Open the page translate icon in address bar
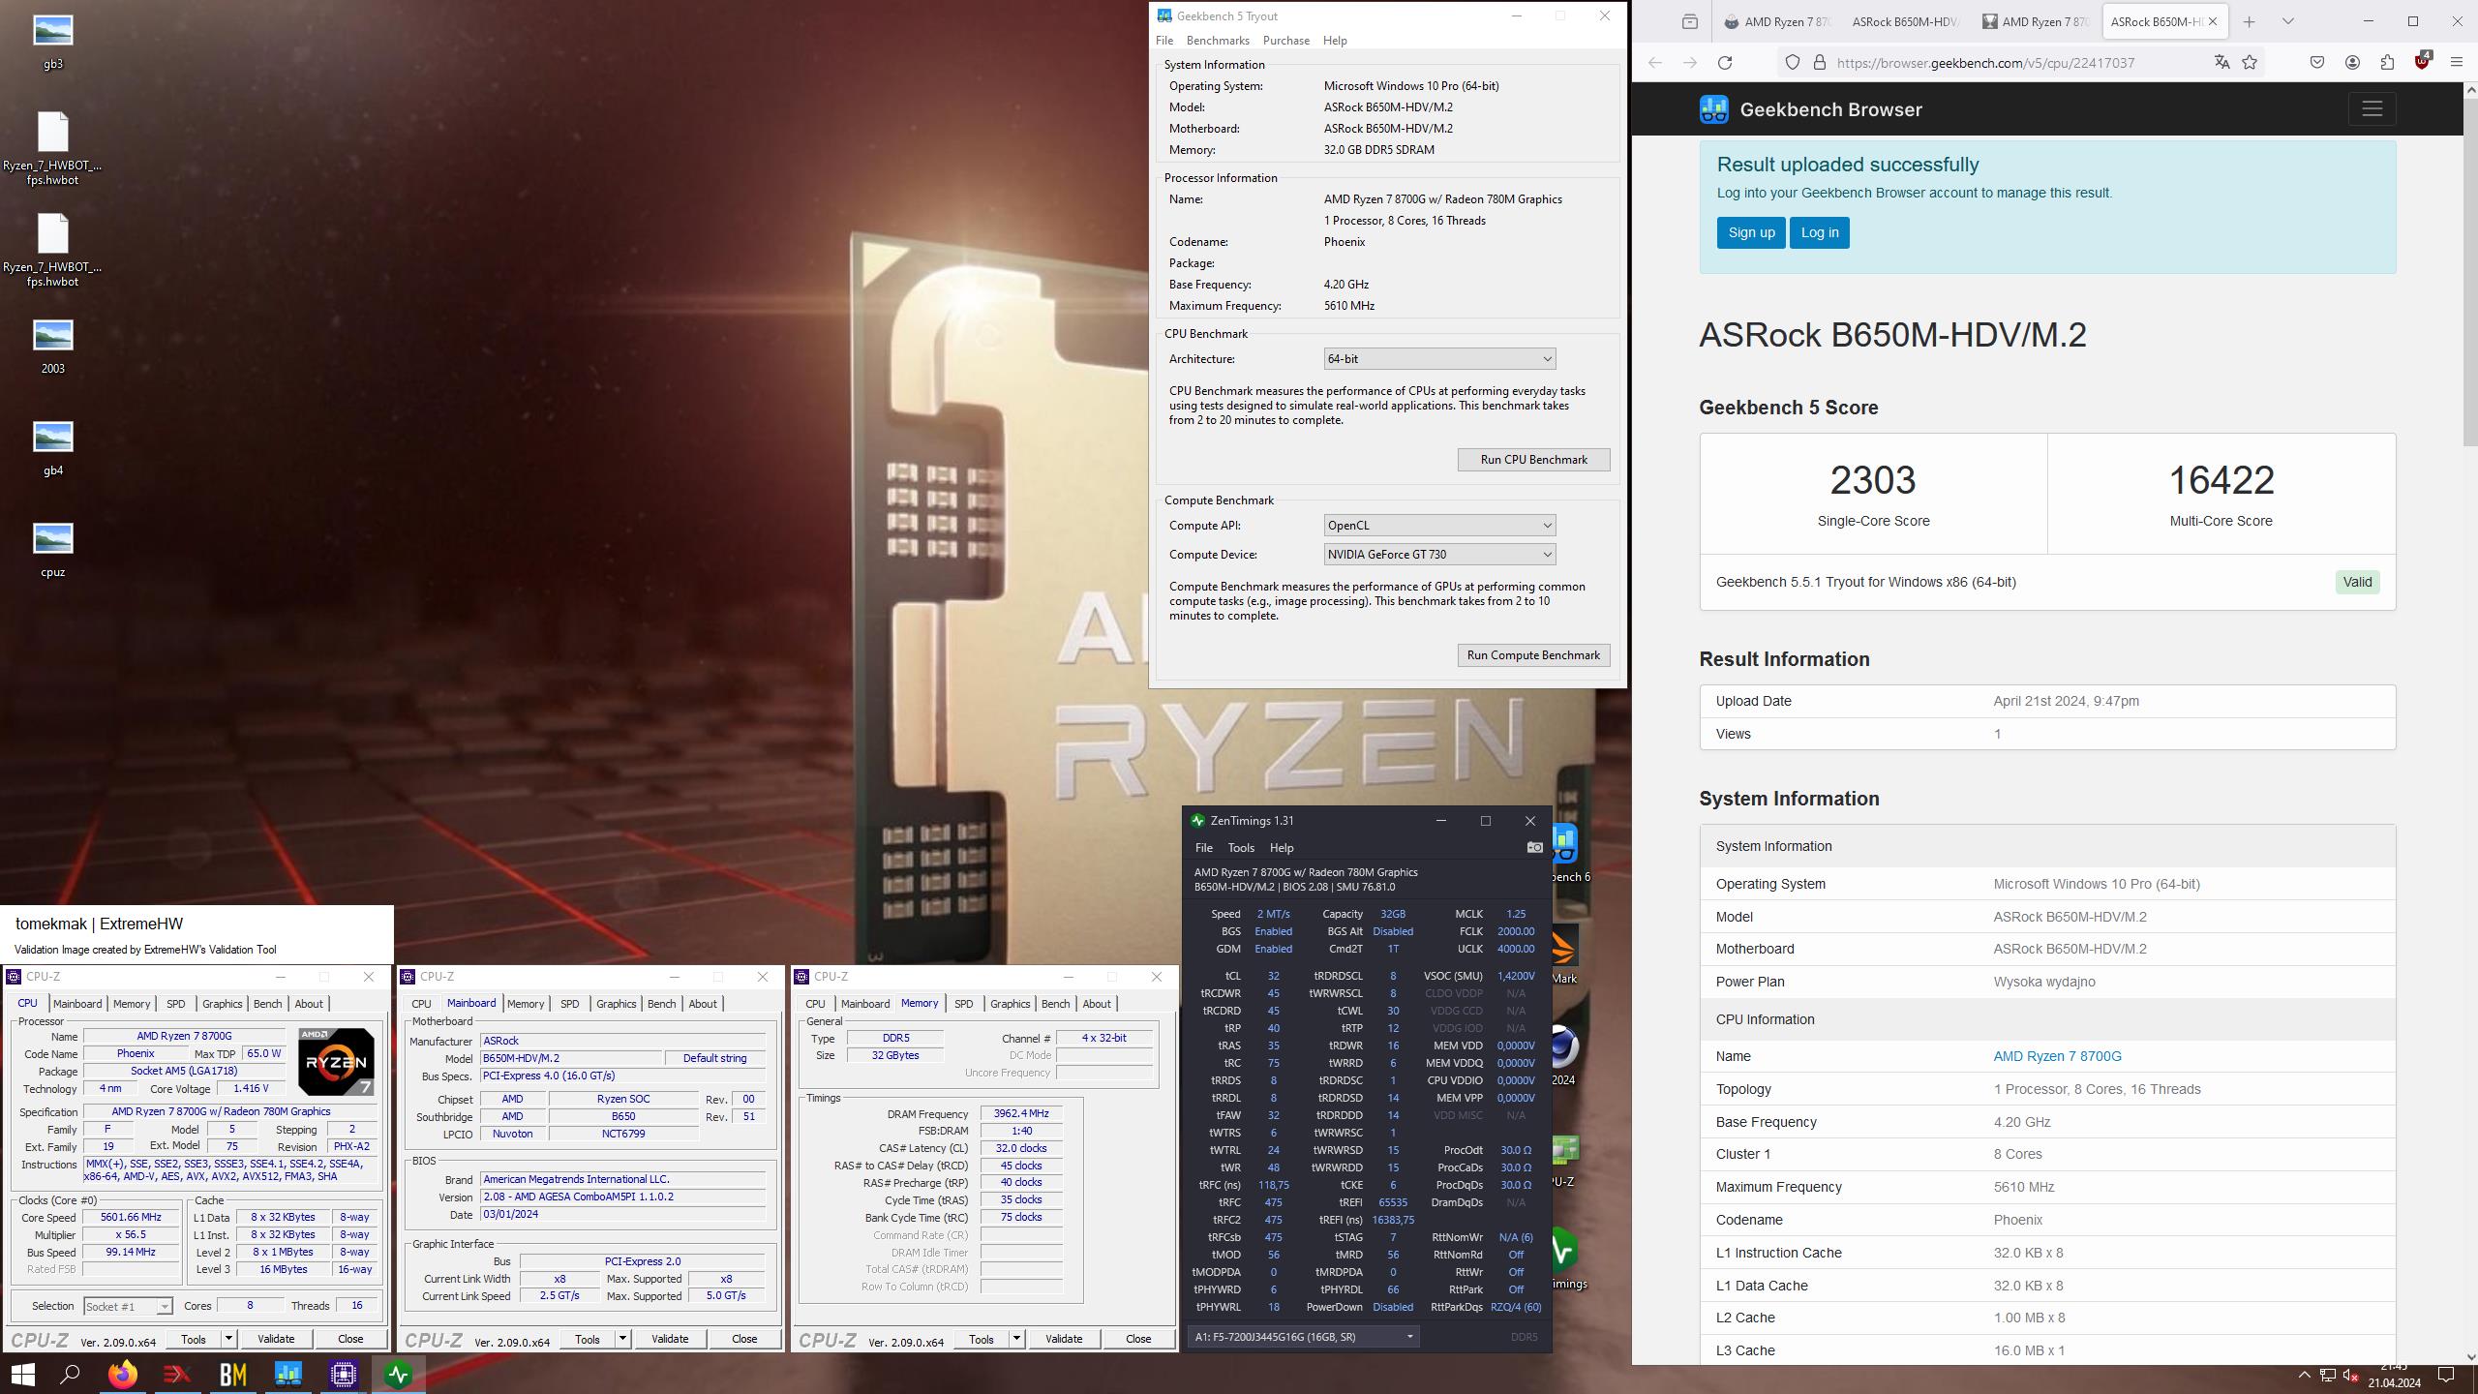The height and width of the screenshot is (1394, 2478). pyautogui.click(x=2221, y=62)
